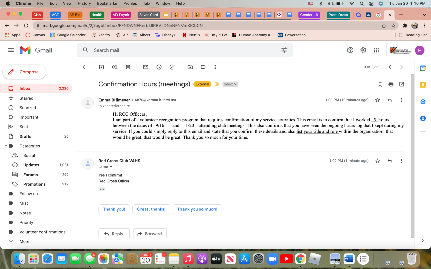Open conversation in a new window
The image size is (431, 269).
tap(402, 84)
